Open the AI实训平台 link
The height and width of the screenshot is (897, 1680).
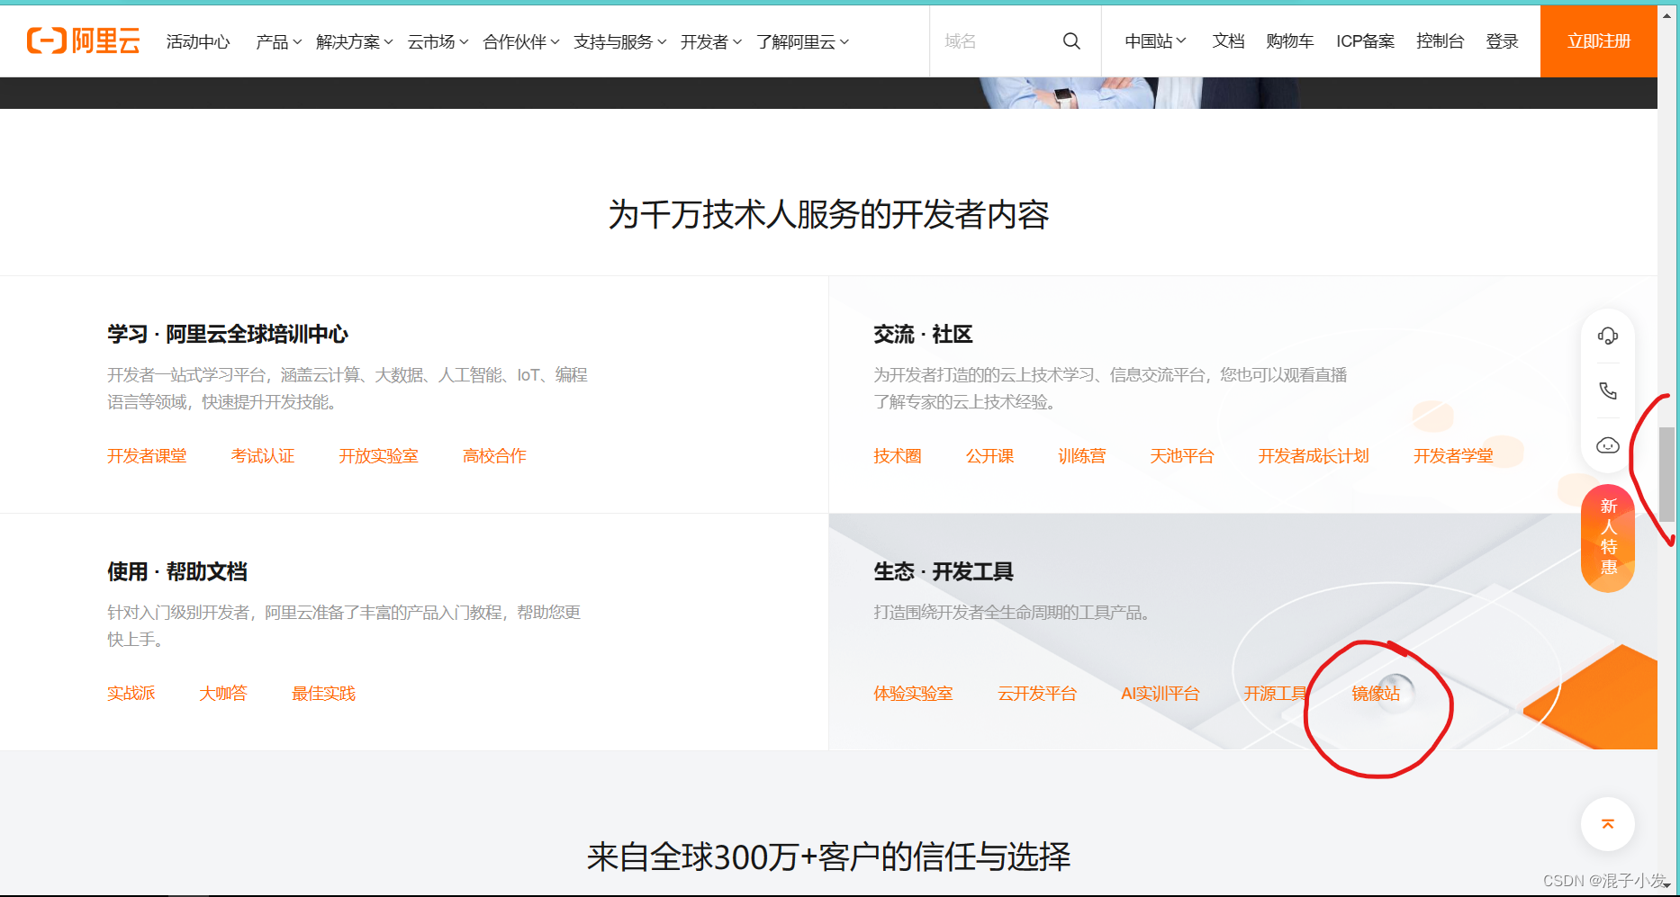1160,694
